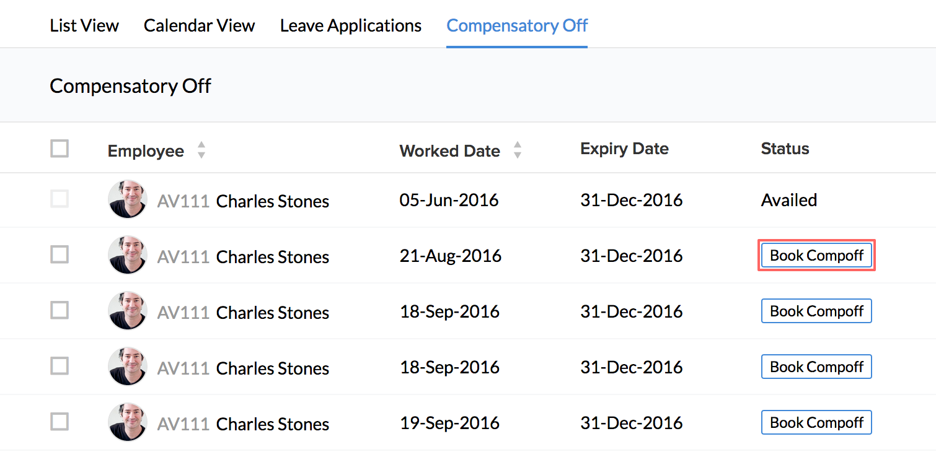This screenshot has width=936, height=452.
Task: Switch to the List View tab
Action: pos(84,26)
